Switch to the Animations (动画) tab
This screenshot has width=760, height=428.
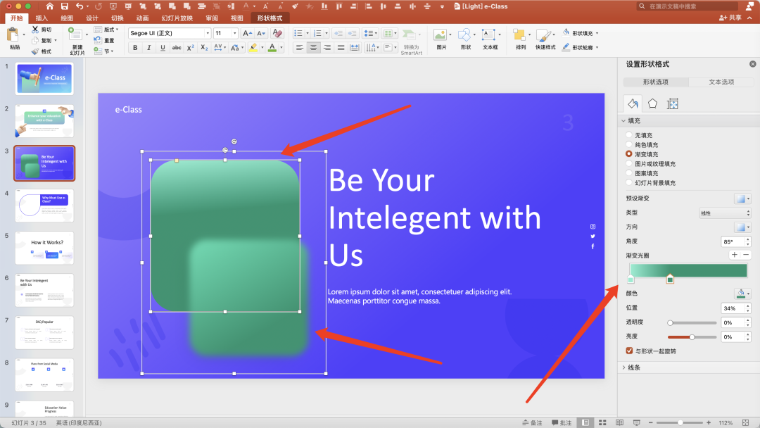[x=142, y=18]
